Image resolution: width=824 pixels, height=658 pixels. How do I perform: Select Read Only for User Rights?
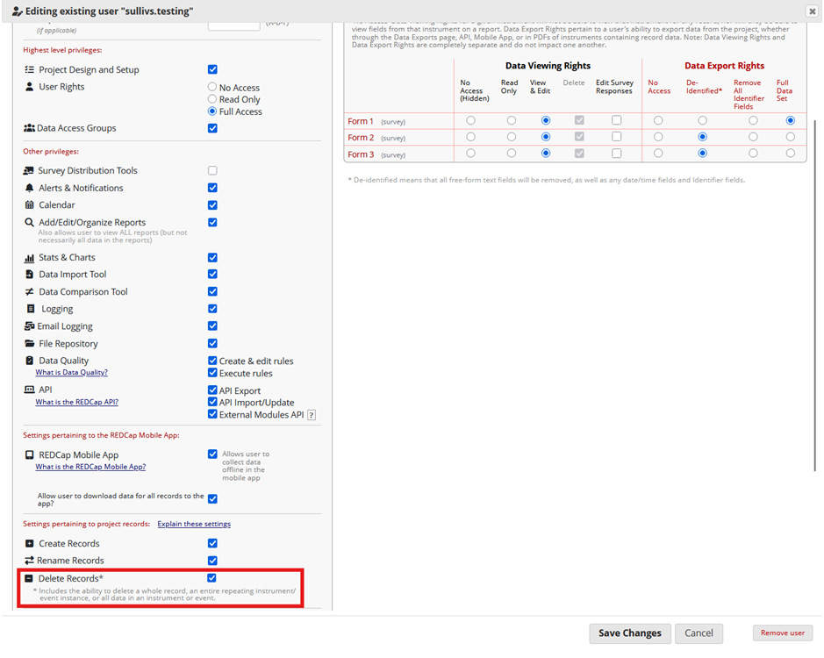212,100
